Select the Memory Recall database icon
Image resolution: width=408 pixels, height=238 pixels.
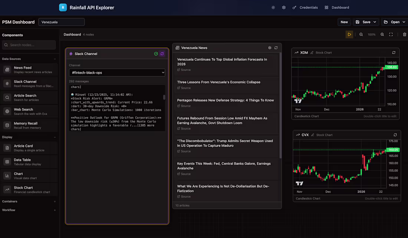tap(7, 125)
